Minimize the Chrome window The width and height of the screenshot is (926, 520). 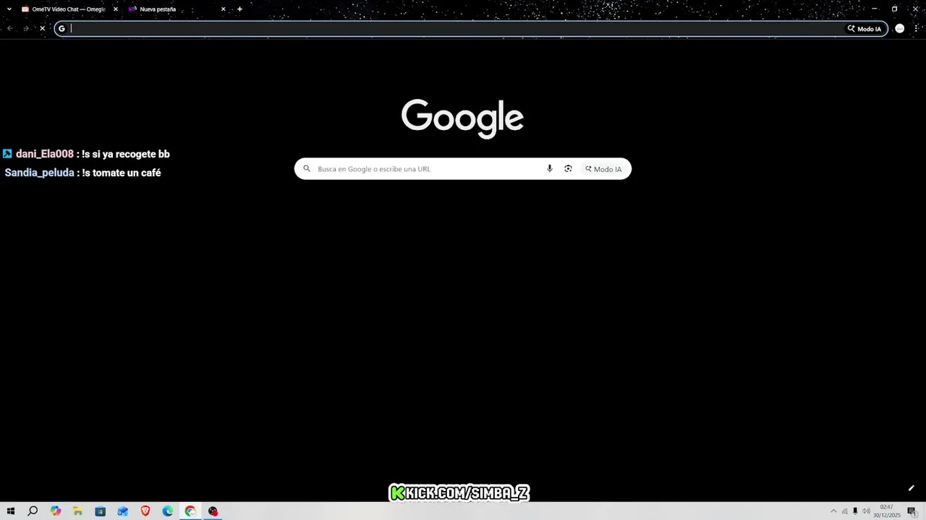874,9
